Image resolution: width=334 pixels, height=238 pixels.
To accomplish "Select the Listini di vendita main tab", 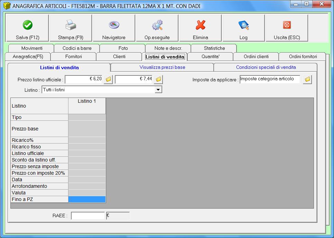I will (x=165, y=57).
